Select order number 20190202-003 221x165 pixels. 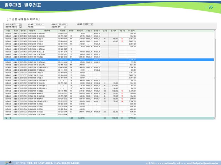point(32,73)
